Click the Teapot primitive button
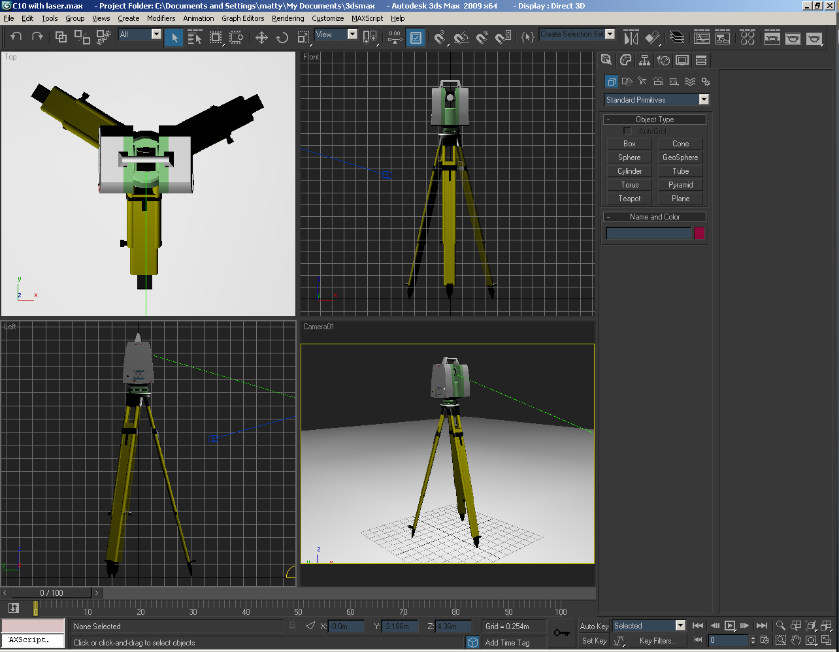The image size is (839, 652). point(629,199)
